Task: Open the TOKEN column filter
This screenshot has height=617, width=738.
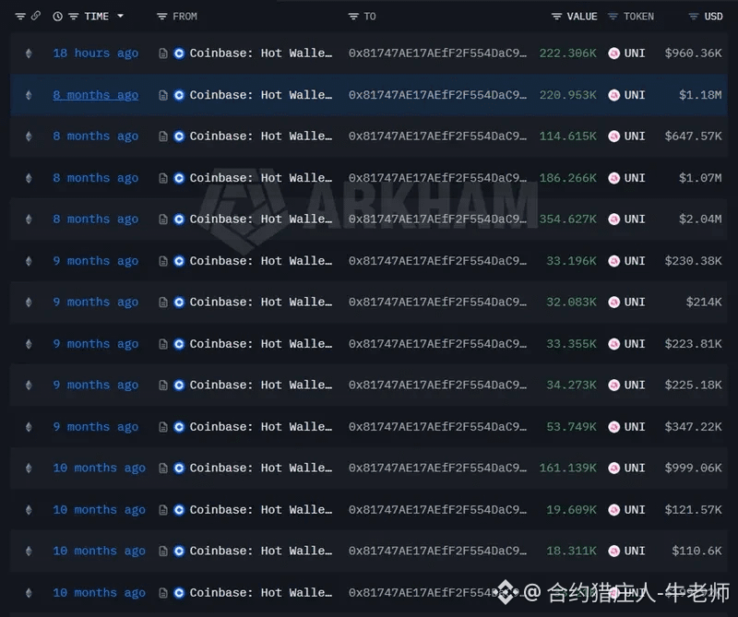Action: pyautogui.click(x=613, y=17)
